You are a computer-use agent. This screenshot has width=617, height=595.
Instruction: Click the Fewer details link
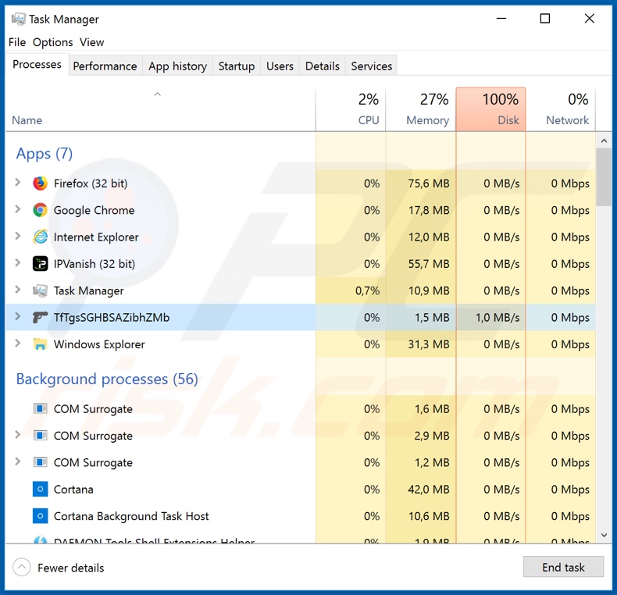click(x=71, y=568)
